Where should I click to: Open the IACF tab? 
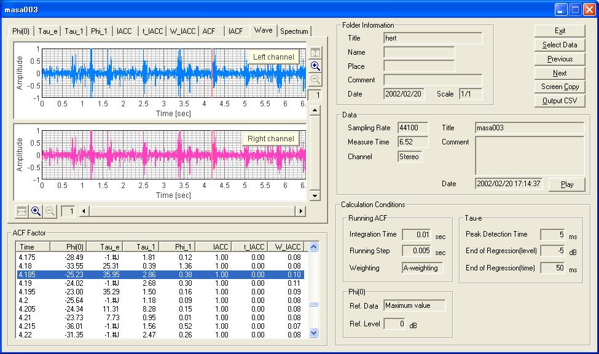(x=235, y=31)
